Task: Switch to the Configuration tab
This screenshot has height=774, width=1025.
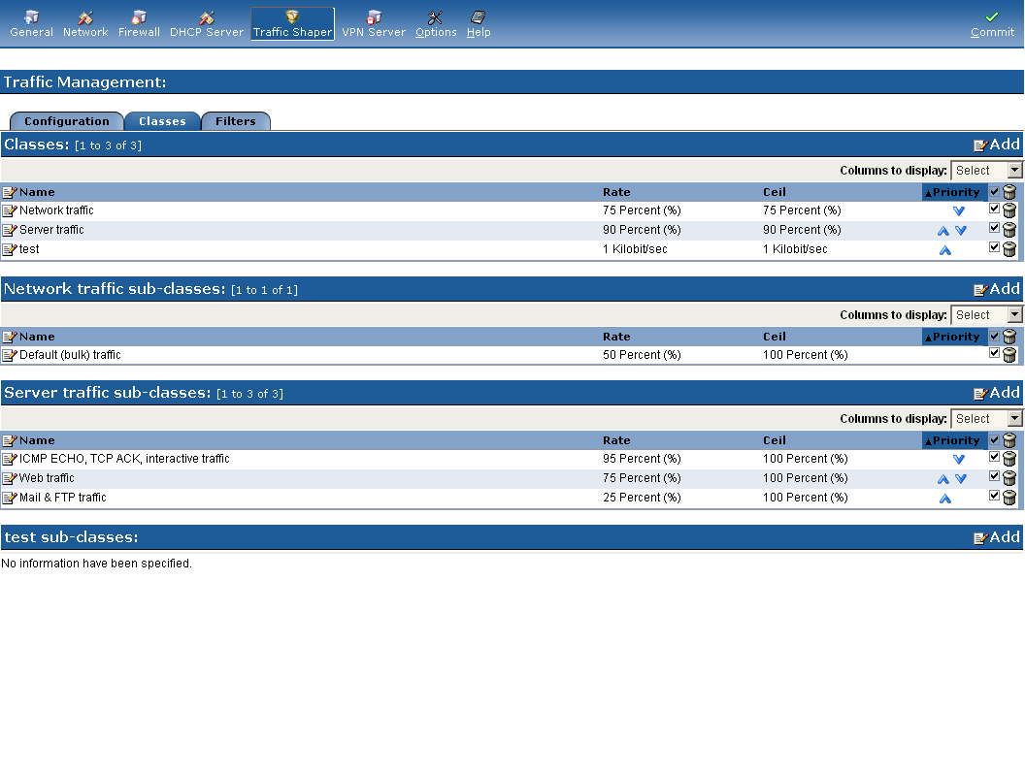Action: click(67, 121)
